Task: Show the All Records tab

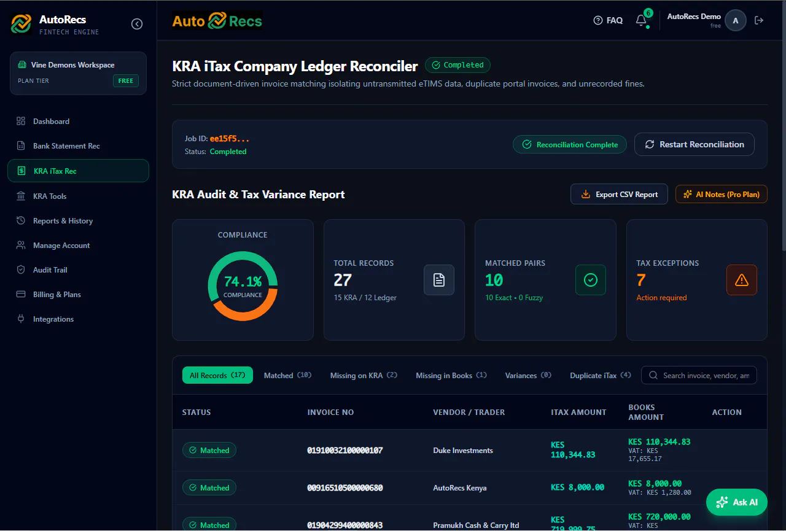Action: (x=217, y=375)
